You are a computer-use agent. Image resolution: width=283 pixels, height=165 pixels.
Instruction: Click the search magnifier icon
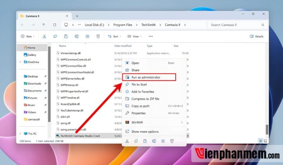[263, 25]
